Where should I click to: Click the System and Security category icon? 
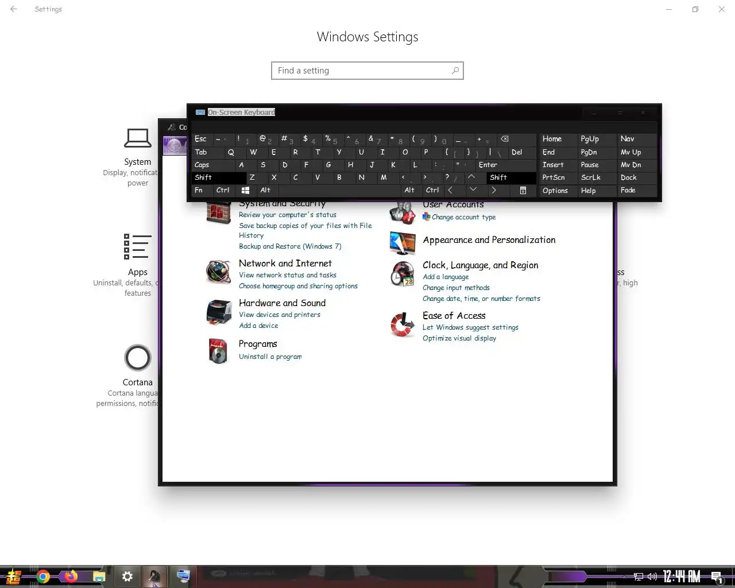[218, 214]
